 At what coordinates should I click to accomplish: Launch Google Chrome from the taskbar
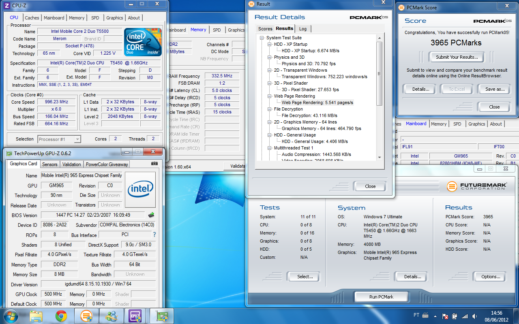pyautogui.click(x=61, y=316)
